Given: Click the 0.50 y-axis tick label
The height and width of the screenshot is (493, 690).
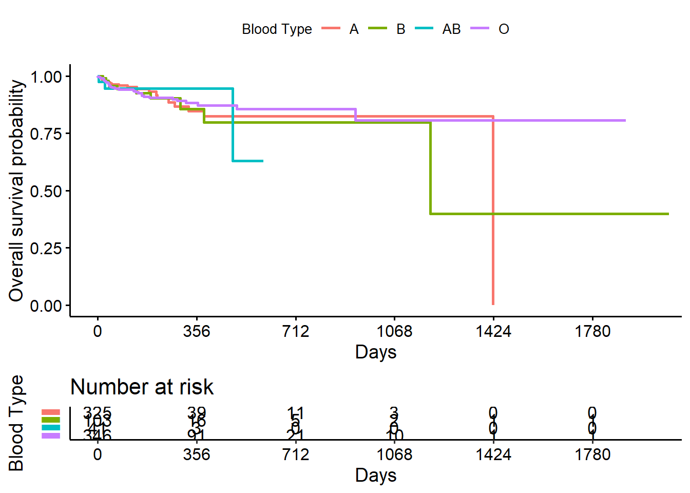Looking at the screenshot, I should (47, 191).
